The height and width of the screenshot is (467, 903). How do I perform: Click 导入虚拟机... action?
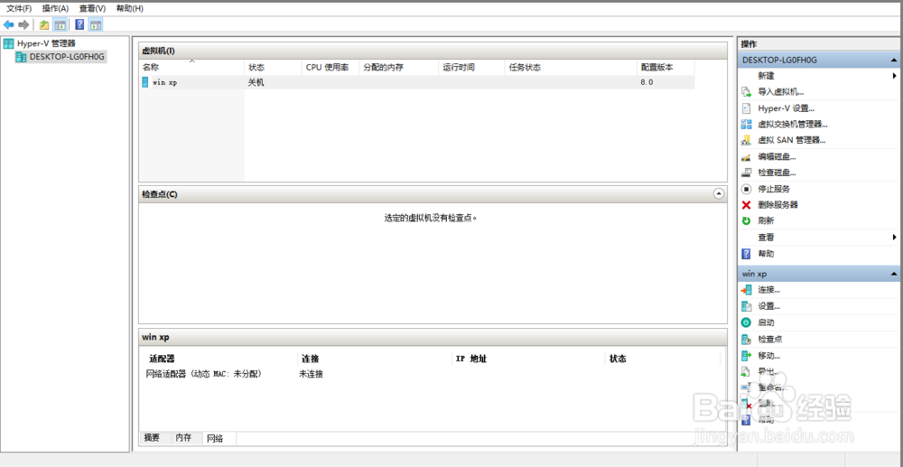coord(781,91)
